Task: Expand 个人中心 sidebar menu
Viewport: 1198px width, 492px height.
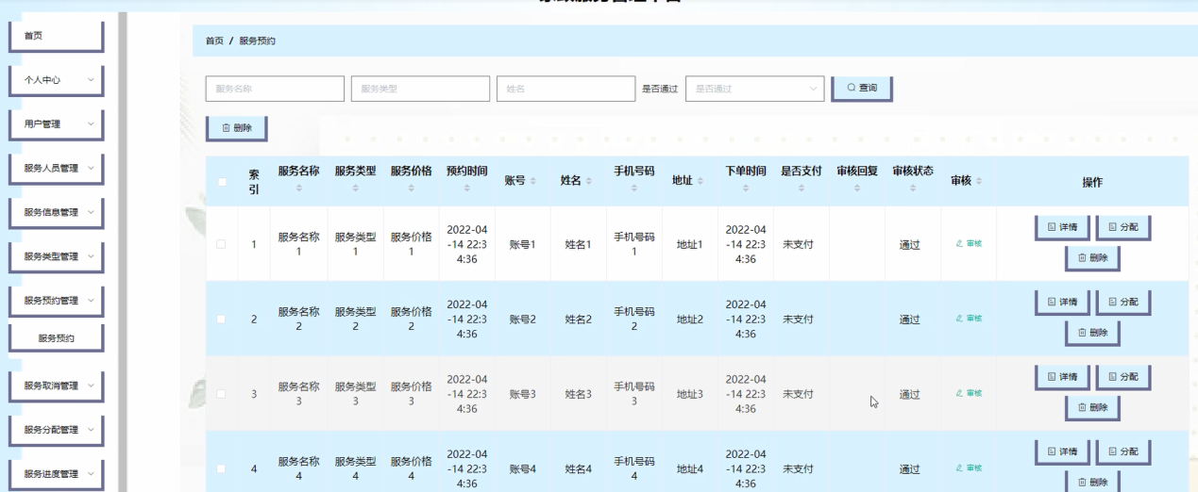Action: (x=55, y=80)
